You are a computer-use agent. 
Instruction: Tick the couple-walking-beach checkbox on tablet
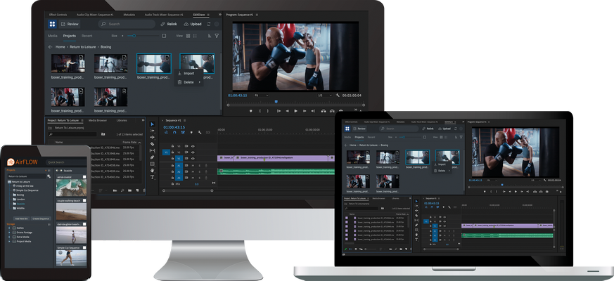(84, 200)
